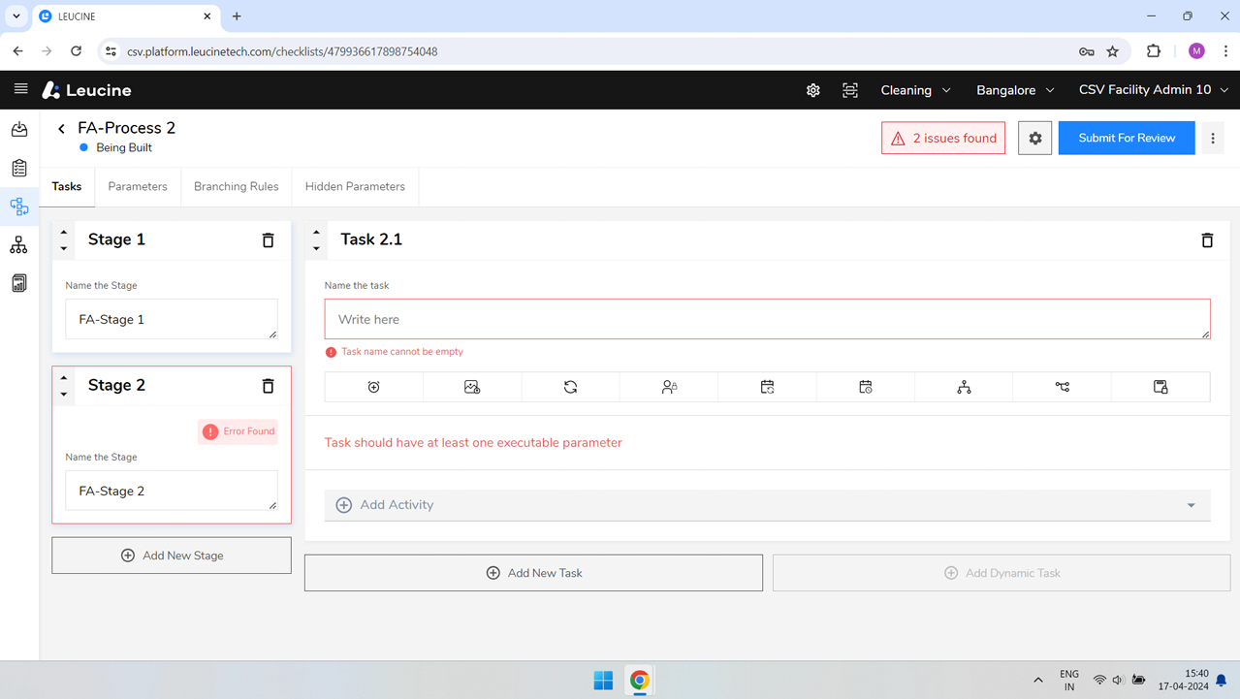
Task: Delete Stage 2 using its trash icon
Action: [269, 386]
